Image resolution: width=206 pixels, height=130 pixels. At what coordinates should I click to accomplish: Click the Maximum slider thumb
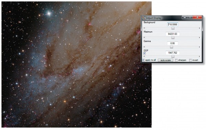click(x=173, y=37)
